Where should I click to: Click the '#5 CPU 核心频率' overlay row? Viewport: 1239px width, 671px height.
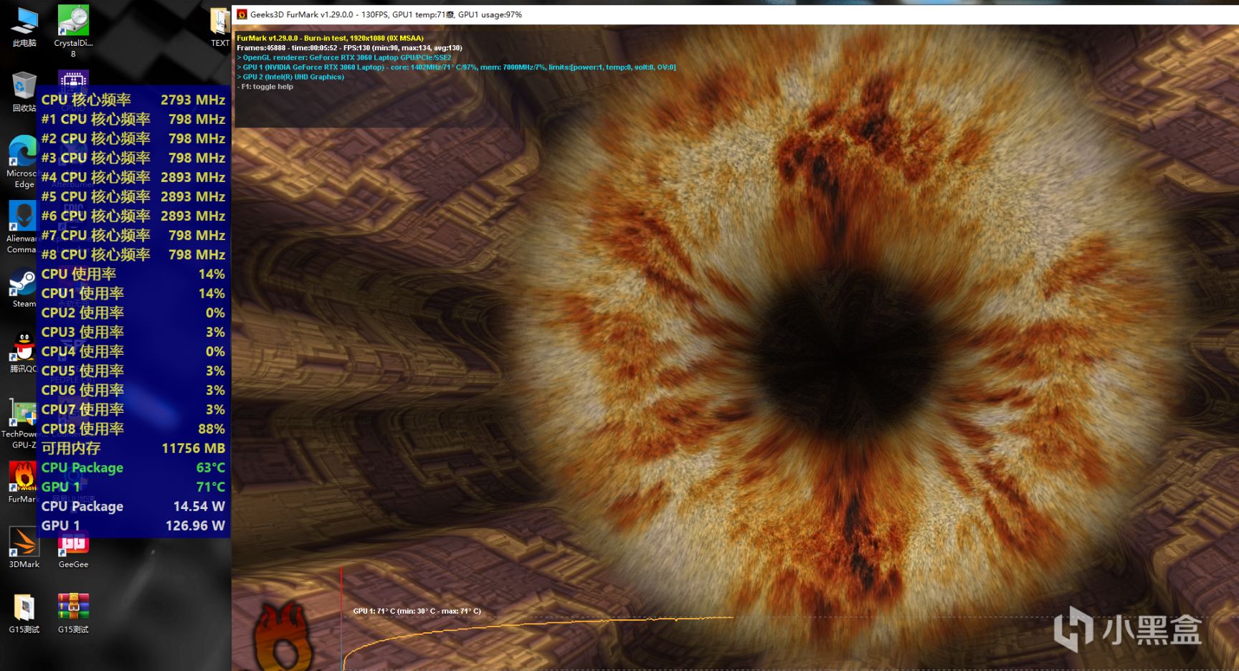tap(133, 196)
